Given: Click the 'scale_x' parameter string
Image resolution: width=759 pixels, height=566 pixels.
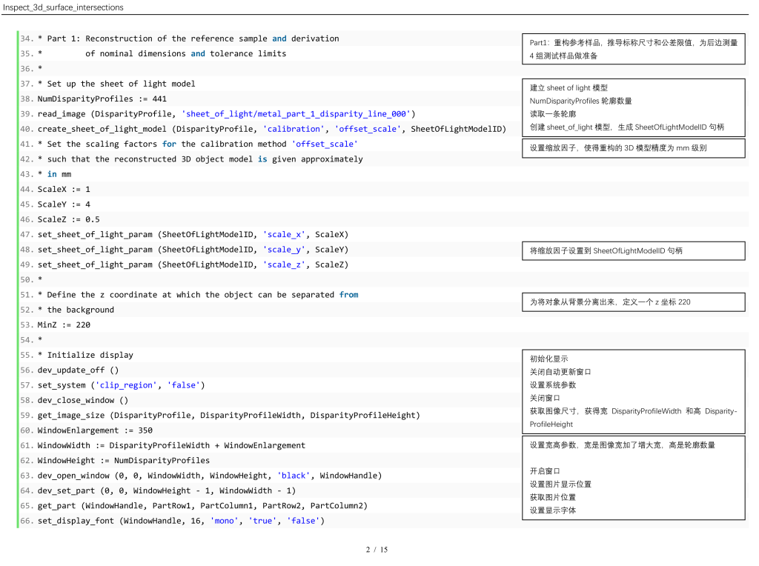Looking at the screenshot, I should click(285, 235).
